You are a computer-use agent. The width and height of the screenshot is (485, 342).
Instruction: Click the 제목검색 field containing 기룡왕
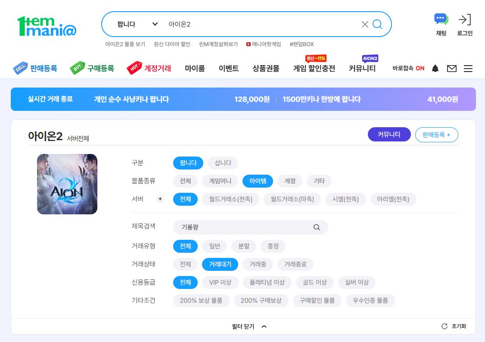(251, 227)
